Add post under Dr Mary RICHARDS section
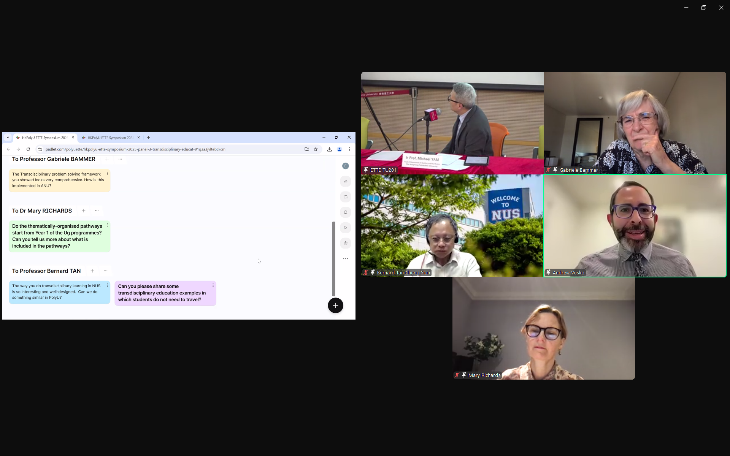Image resolution: width=730 pixels, height=456 pixels. (83, 211)
